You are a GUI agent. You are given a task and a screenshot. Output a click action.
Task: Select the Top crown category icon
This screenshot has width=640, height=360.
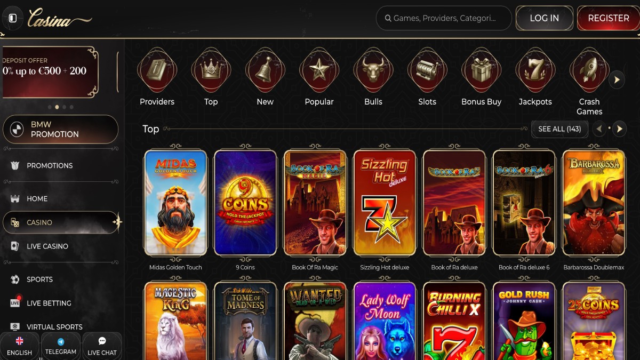coord(211,70)
